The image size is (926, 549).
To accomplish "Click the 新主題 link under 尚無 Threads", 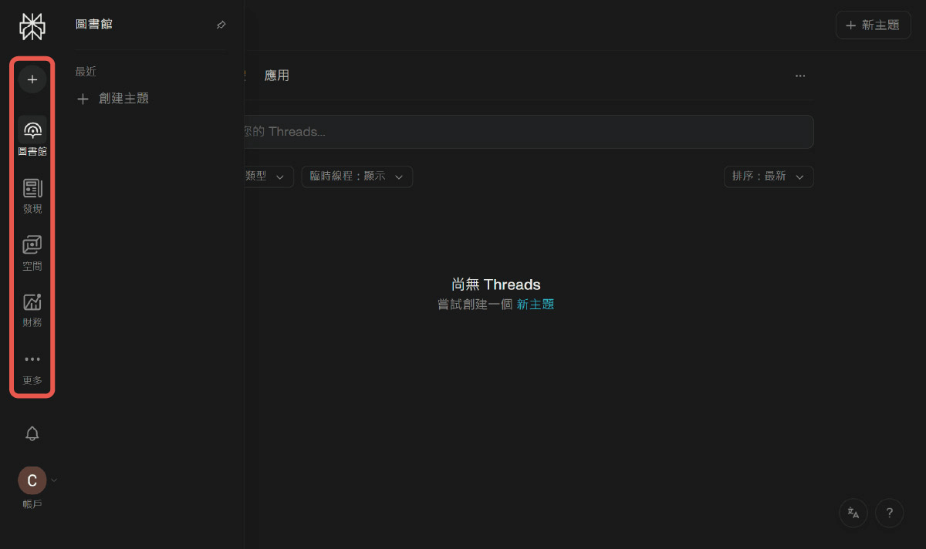I will pos(536,304).
